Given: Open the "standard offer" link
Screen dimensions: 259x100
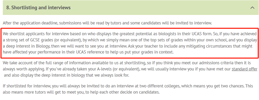Looking at the screenshot, I should (x=244, y=69).
